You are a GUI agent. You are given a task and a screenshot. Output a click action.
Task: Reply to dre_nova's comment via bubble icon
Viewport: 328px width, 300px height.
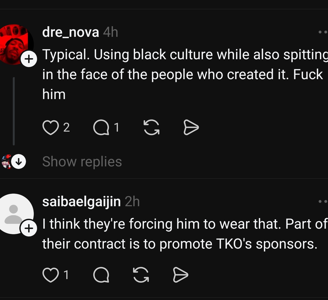pyautogui.click(x=101, y=127)
